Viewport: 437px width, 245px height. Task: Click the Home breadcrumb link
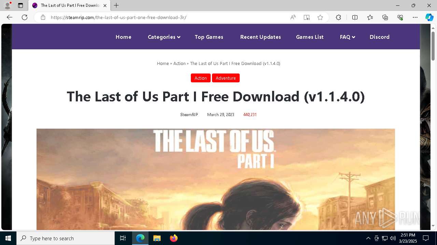click(x=163, y=64)
